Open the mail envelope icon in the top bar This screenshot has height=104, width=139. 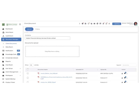tap(95, 24)
